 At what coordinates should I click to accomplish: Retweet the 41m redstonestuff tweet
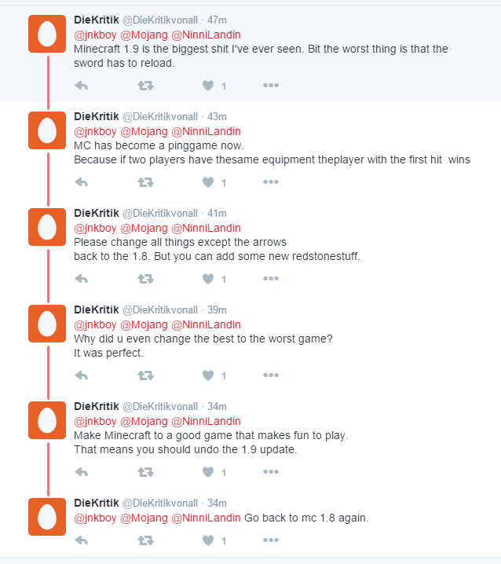coord(145,279)
